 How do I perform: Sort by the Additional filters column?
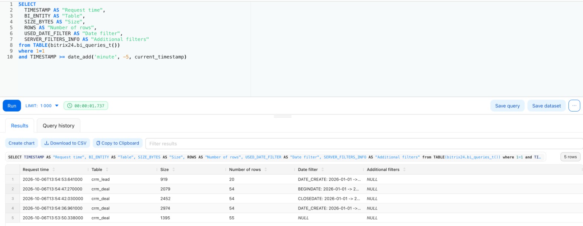coord(405,169)
